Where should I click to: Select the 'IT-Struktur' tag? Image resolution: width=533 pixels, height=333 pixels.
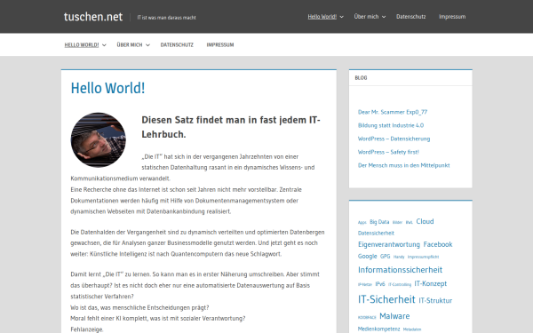click(x=435, y=301)
